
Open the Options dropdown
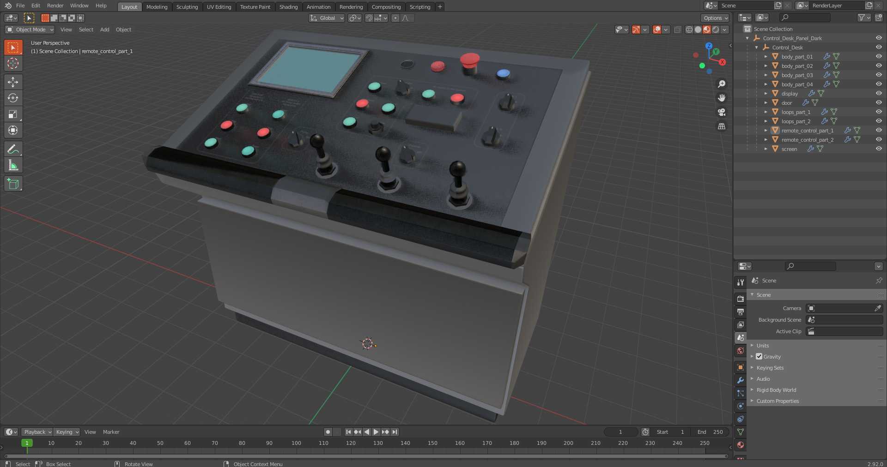(x=715, y=18)
